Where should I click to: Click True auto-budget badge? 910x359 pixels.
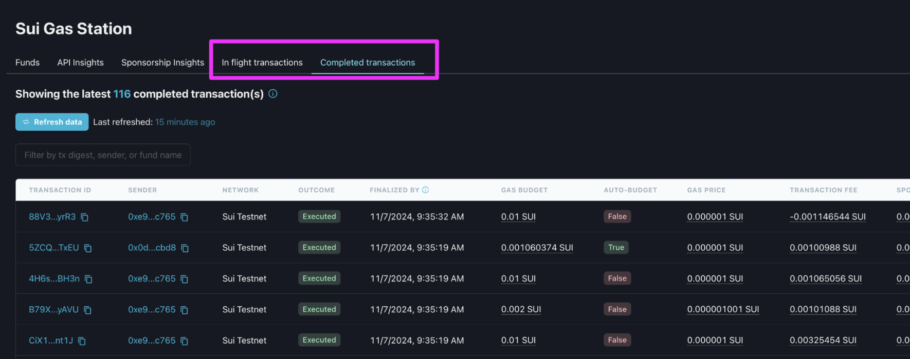click(616, 247)
